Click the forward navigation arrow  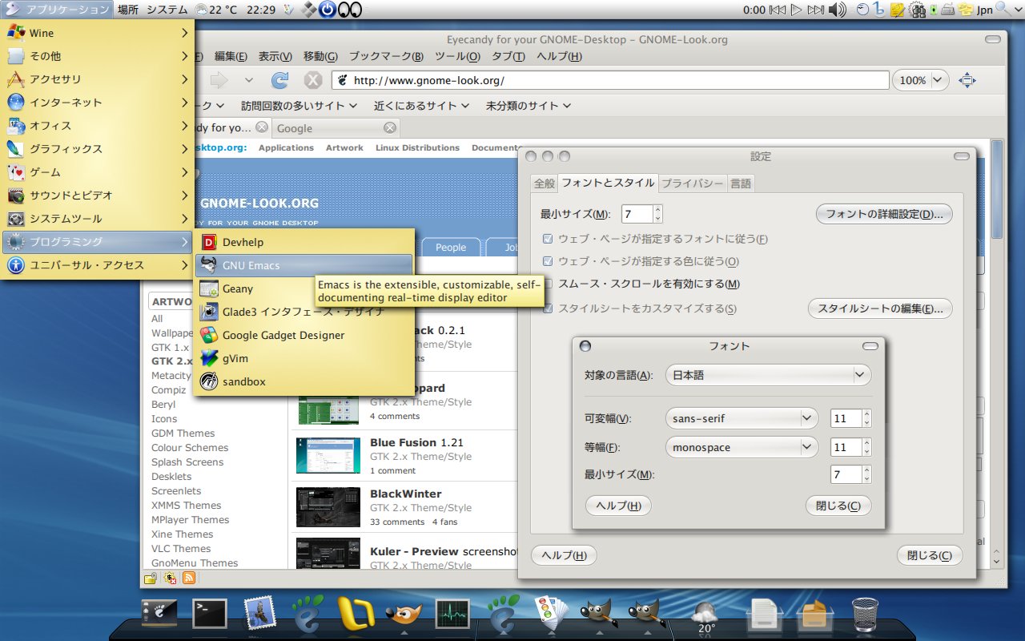point(219,80)
